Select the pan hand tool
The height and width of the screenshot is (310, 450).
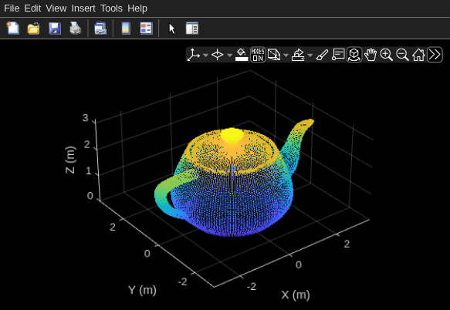[x=370, y=55]
